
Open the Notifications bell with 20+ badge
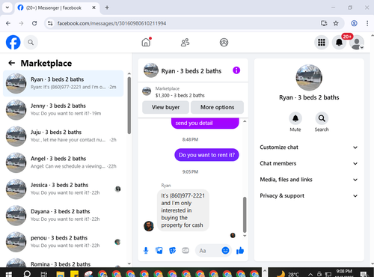[x=339, y=43]
